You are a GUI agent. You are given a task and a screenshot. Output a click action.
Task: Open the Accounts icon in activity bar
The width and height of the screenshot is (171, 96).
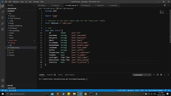pyautogui.click(x=3, y=81)
